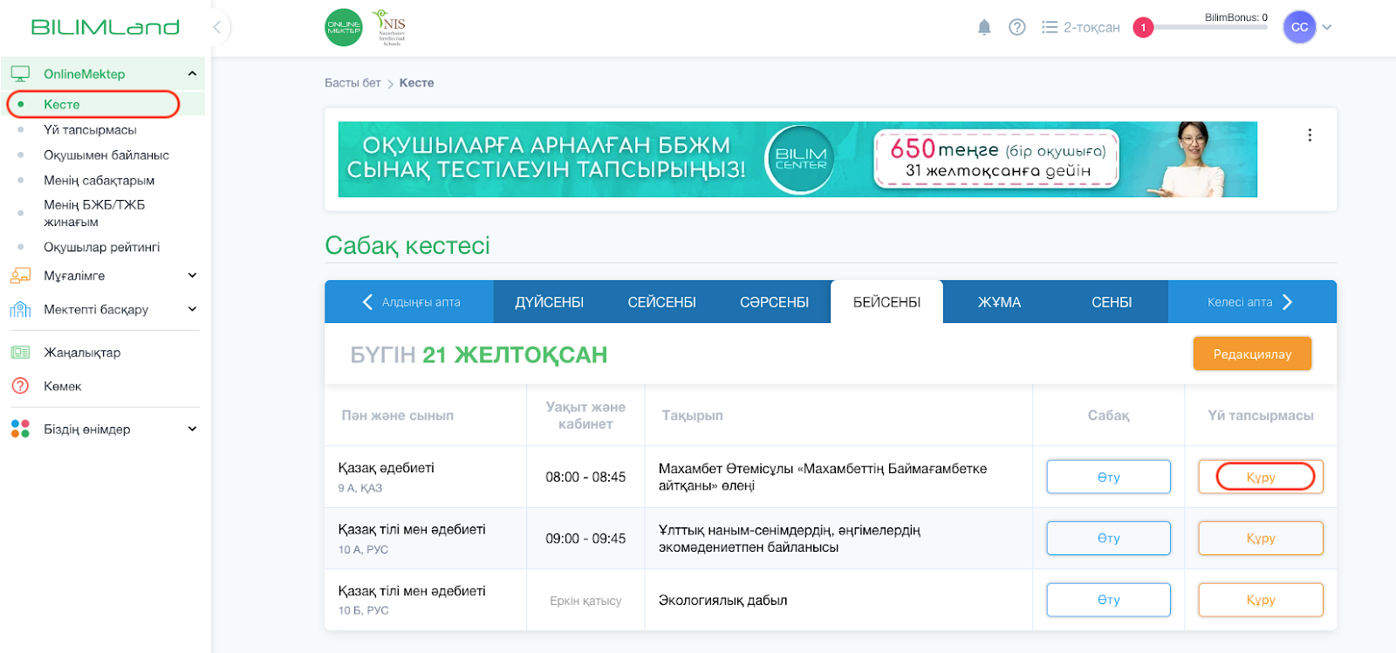Viewport: 1396px width, 653px height.
Task: Collapse the OnlineMektep menu section
Action: tap(192, 74)
